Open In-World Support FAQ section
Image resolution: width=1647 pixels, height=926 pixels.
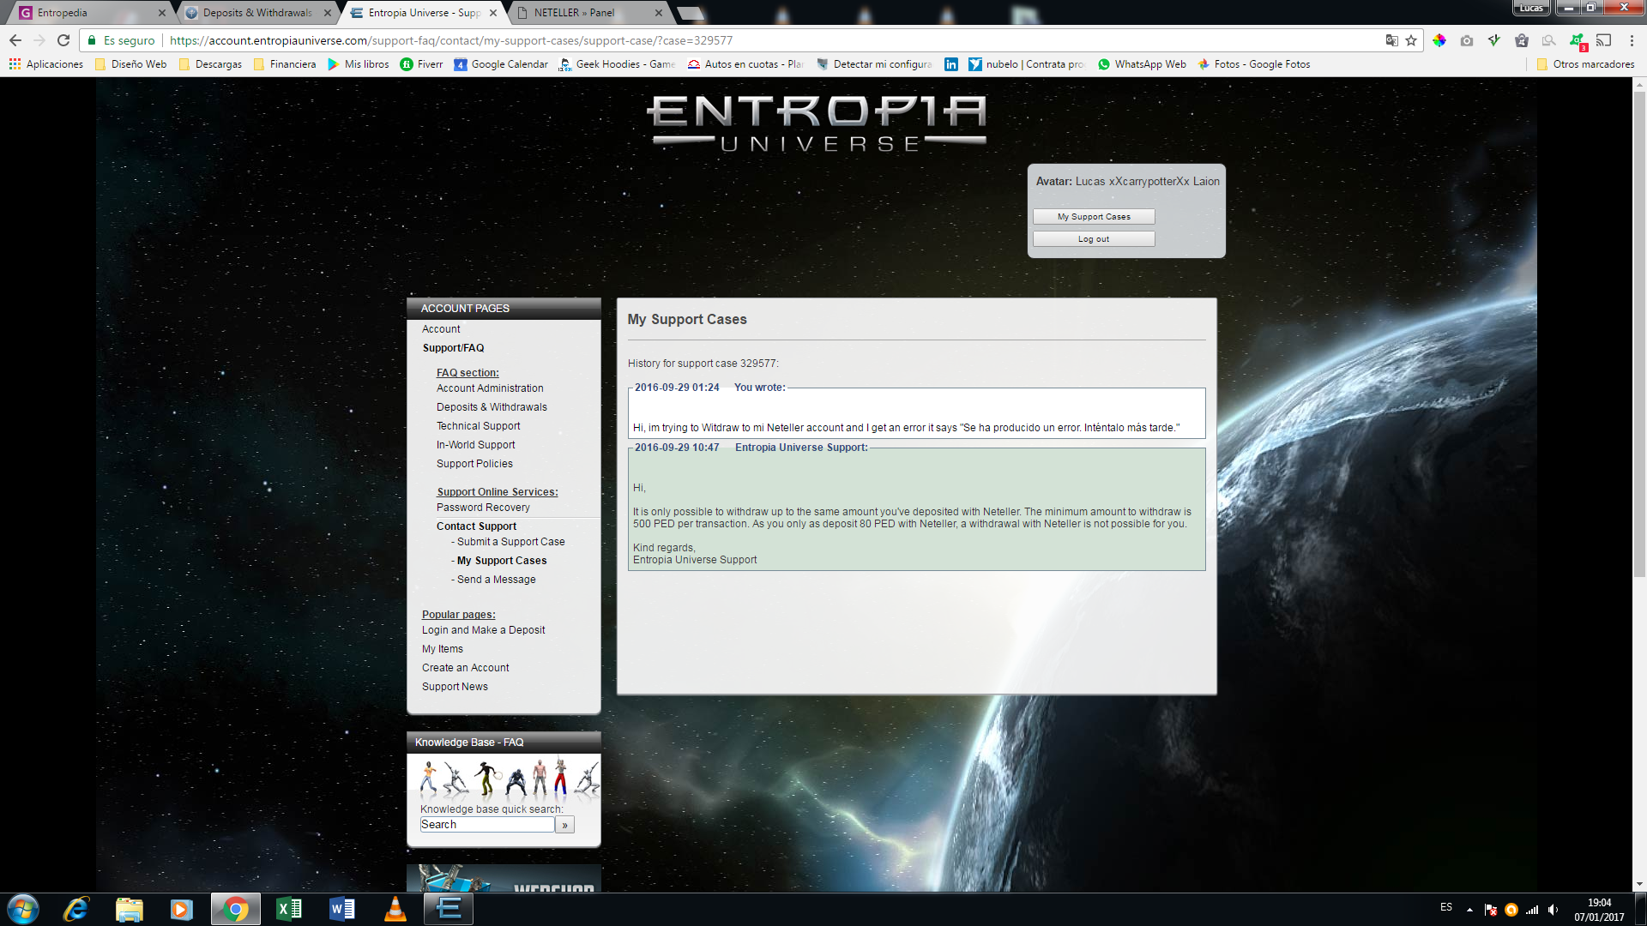pos(475,445)
